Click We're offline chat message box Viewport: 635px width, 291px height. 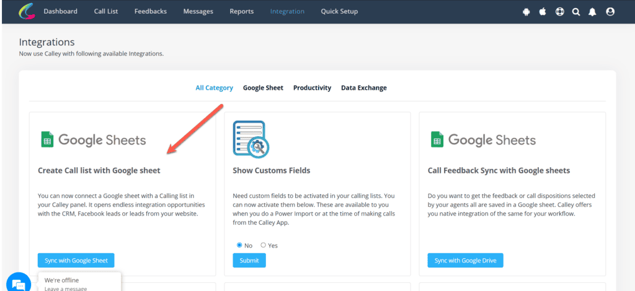click(x=80, y=282)
